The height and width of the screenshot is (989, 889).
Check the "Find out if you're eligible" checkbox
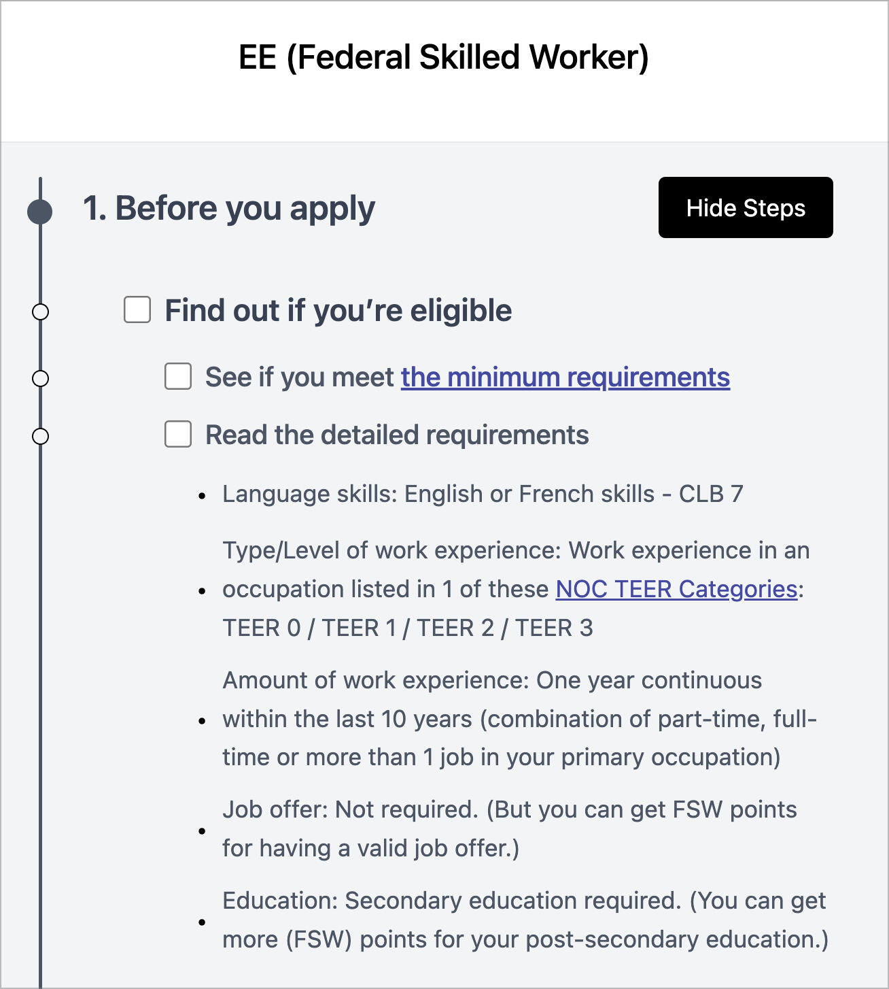tap(137, 310)
